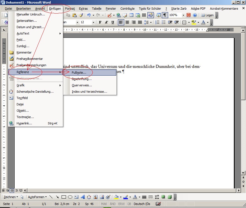Apply fill color paint bucket
The image size is (246, 208).
point(117,197)
